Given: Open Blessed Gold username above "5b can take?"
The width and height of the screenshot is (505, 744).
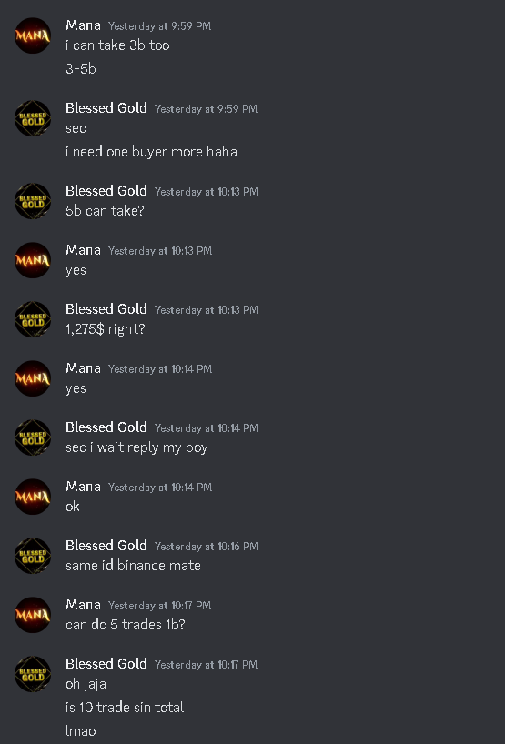Looking at the screenshot, I should [106, 191].
